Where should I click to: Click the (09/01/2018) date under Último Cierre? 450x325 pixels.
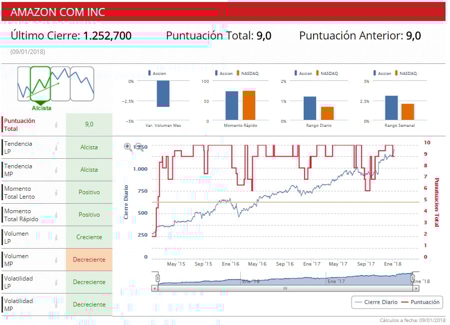pos(28,51)
